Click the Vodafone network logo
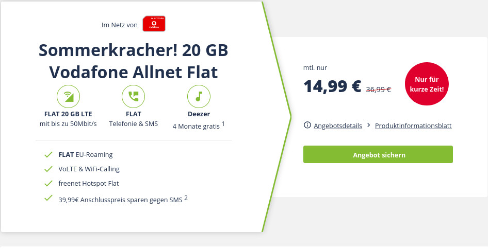 click(x=154, y=24)
